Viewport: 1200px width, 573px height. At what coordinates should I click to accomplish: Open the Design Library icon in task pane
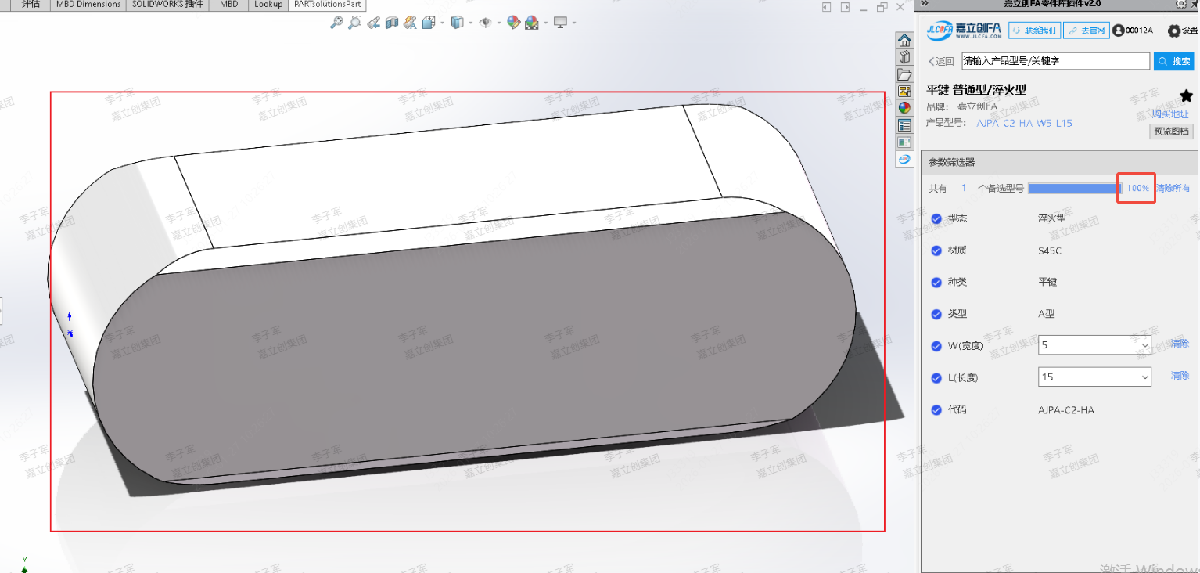[x=904, y=57]
